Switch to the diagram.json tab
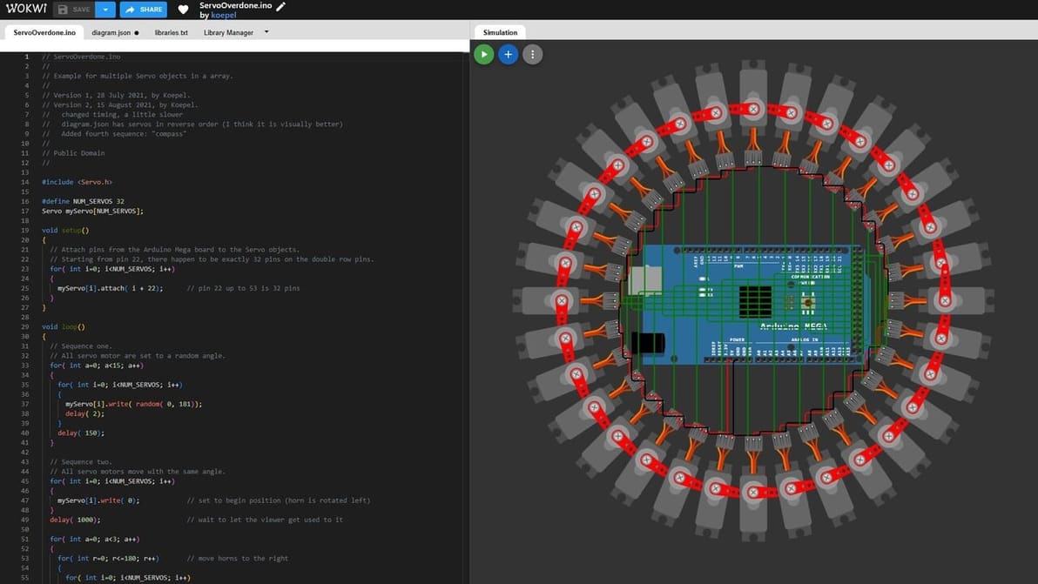 (x=111, y=32)
